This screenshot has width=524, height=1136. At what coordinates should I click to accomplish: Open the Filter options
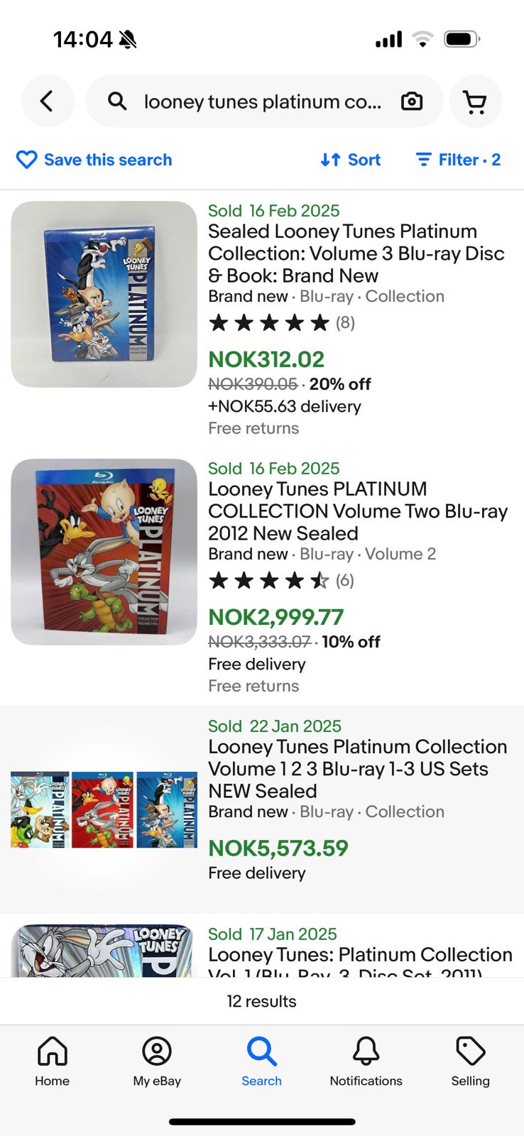tap(458, 160)
